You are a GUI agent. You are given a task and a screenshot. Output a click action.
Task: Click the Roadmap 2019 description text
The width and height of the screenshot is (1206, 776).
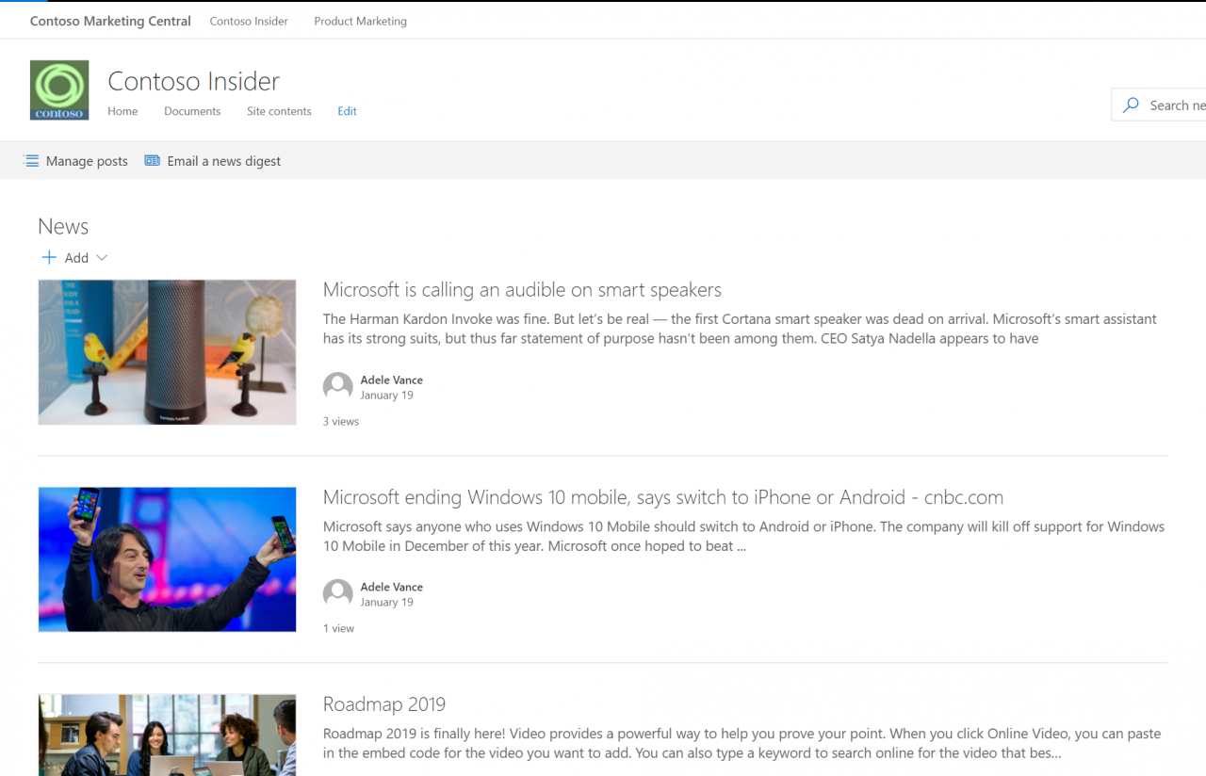click(742, 743)
